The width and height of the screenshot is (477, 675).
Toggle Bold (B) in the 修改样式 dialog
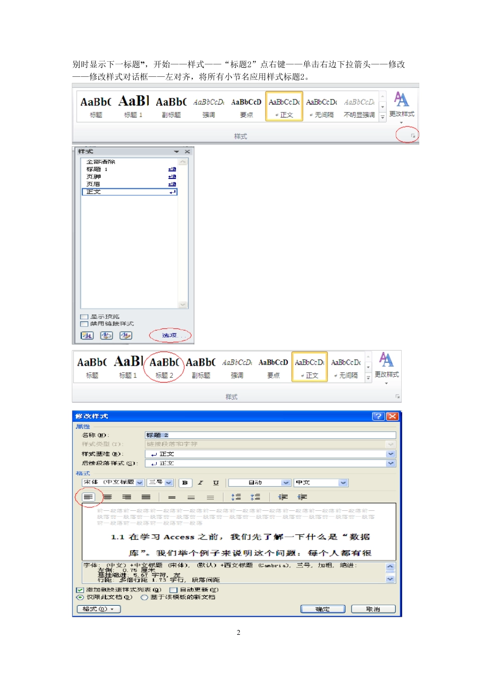185,483
